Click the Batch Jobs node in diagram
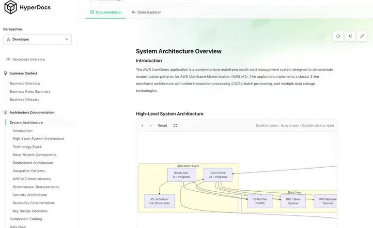Screen dimensions: 373x228 click(181, 175)
